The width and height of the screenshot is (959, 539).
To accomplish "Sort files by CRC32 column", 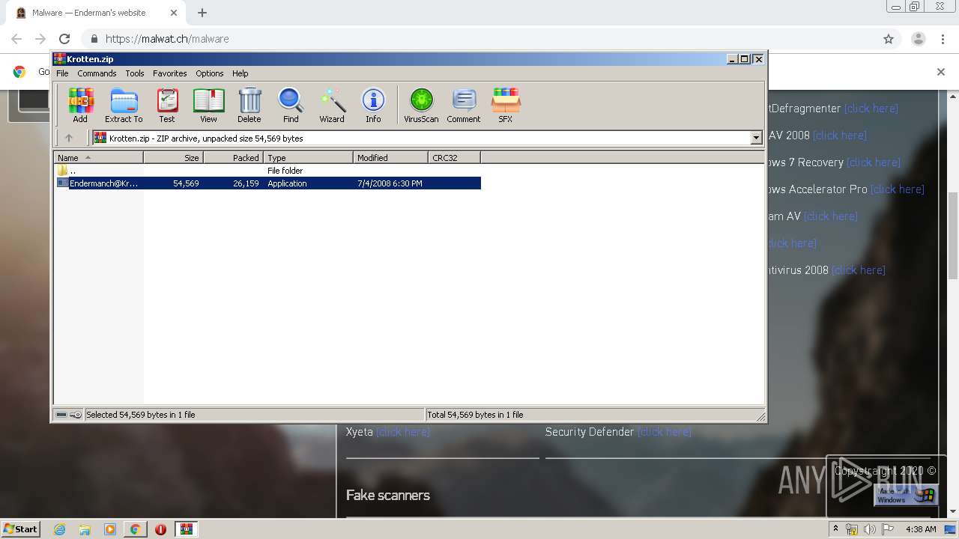I will pyautogui.click(x=454, y=157).
